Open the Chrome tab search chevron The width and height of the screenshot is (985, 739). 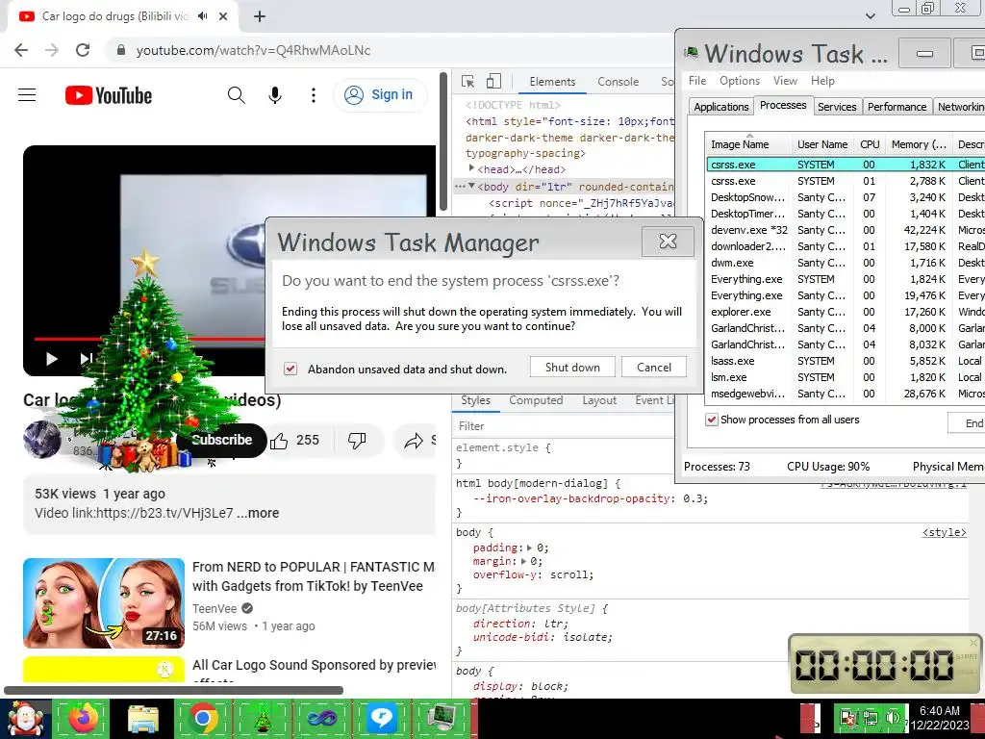870,16
